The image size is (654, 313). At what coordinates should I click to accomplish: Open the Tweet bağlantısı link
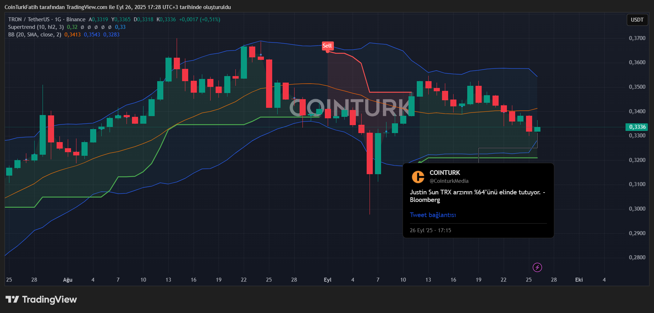pos(433,215)
